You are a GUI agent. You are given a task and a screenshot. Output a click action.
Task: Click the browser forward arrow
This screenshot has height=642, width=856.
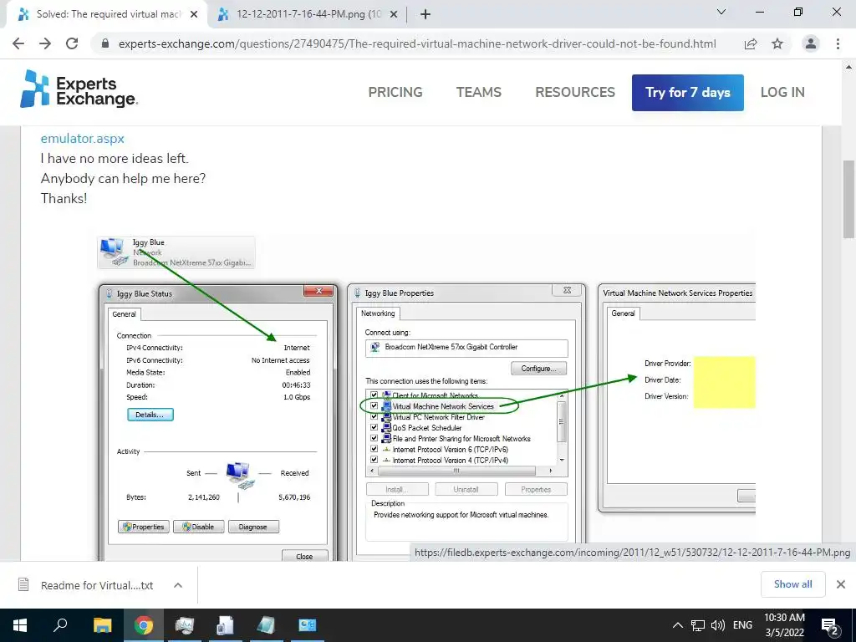45,43
